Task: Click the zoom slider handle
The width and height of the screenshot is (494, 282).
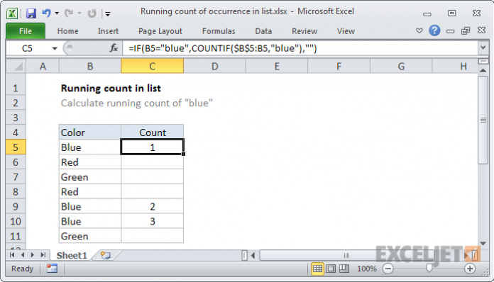Action: pos(429,268)
